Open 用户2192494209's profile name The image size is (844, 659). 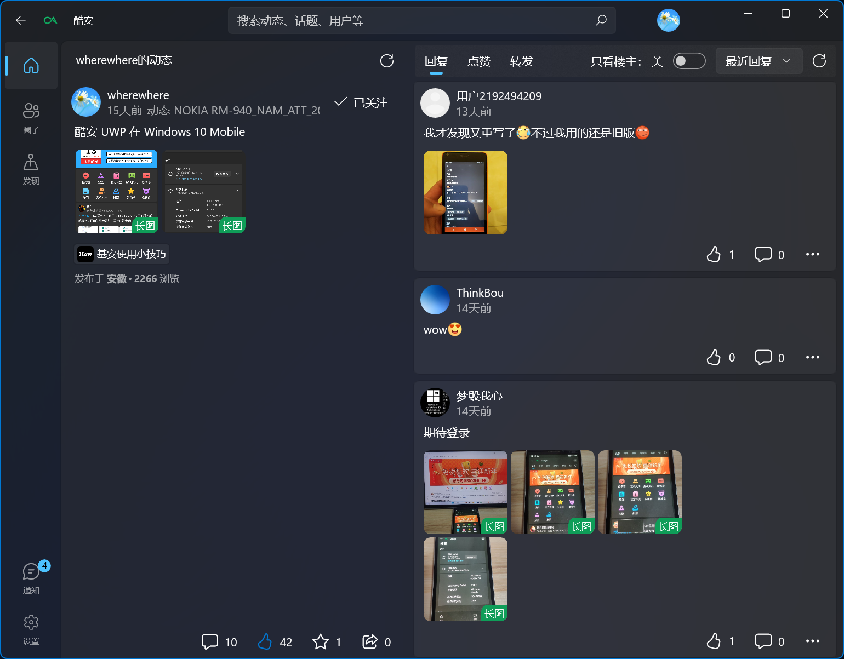click(x=499, y=96)
